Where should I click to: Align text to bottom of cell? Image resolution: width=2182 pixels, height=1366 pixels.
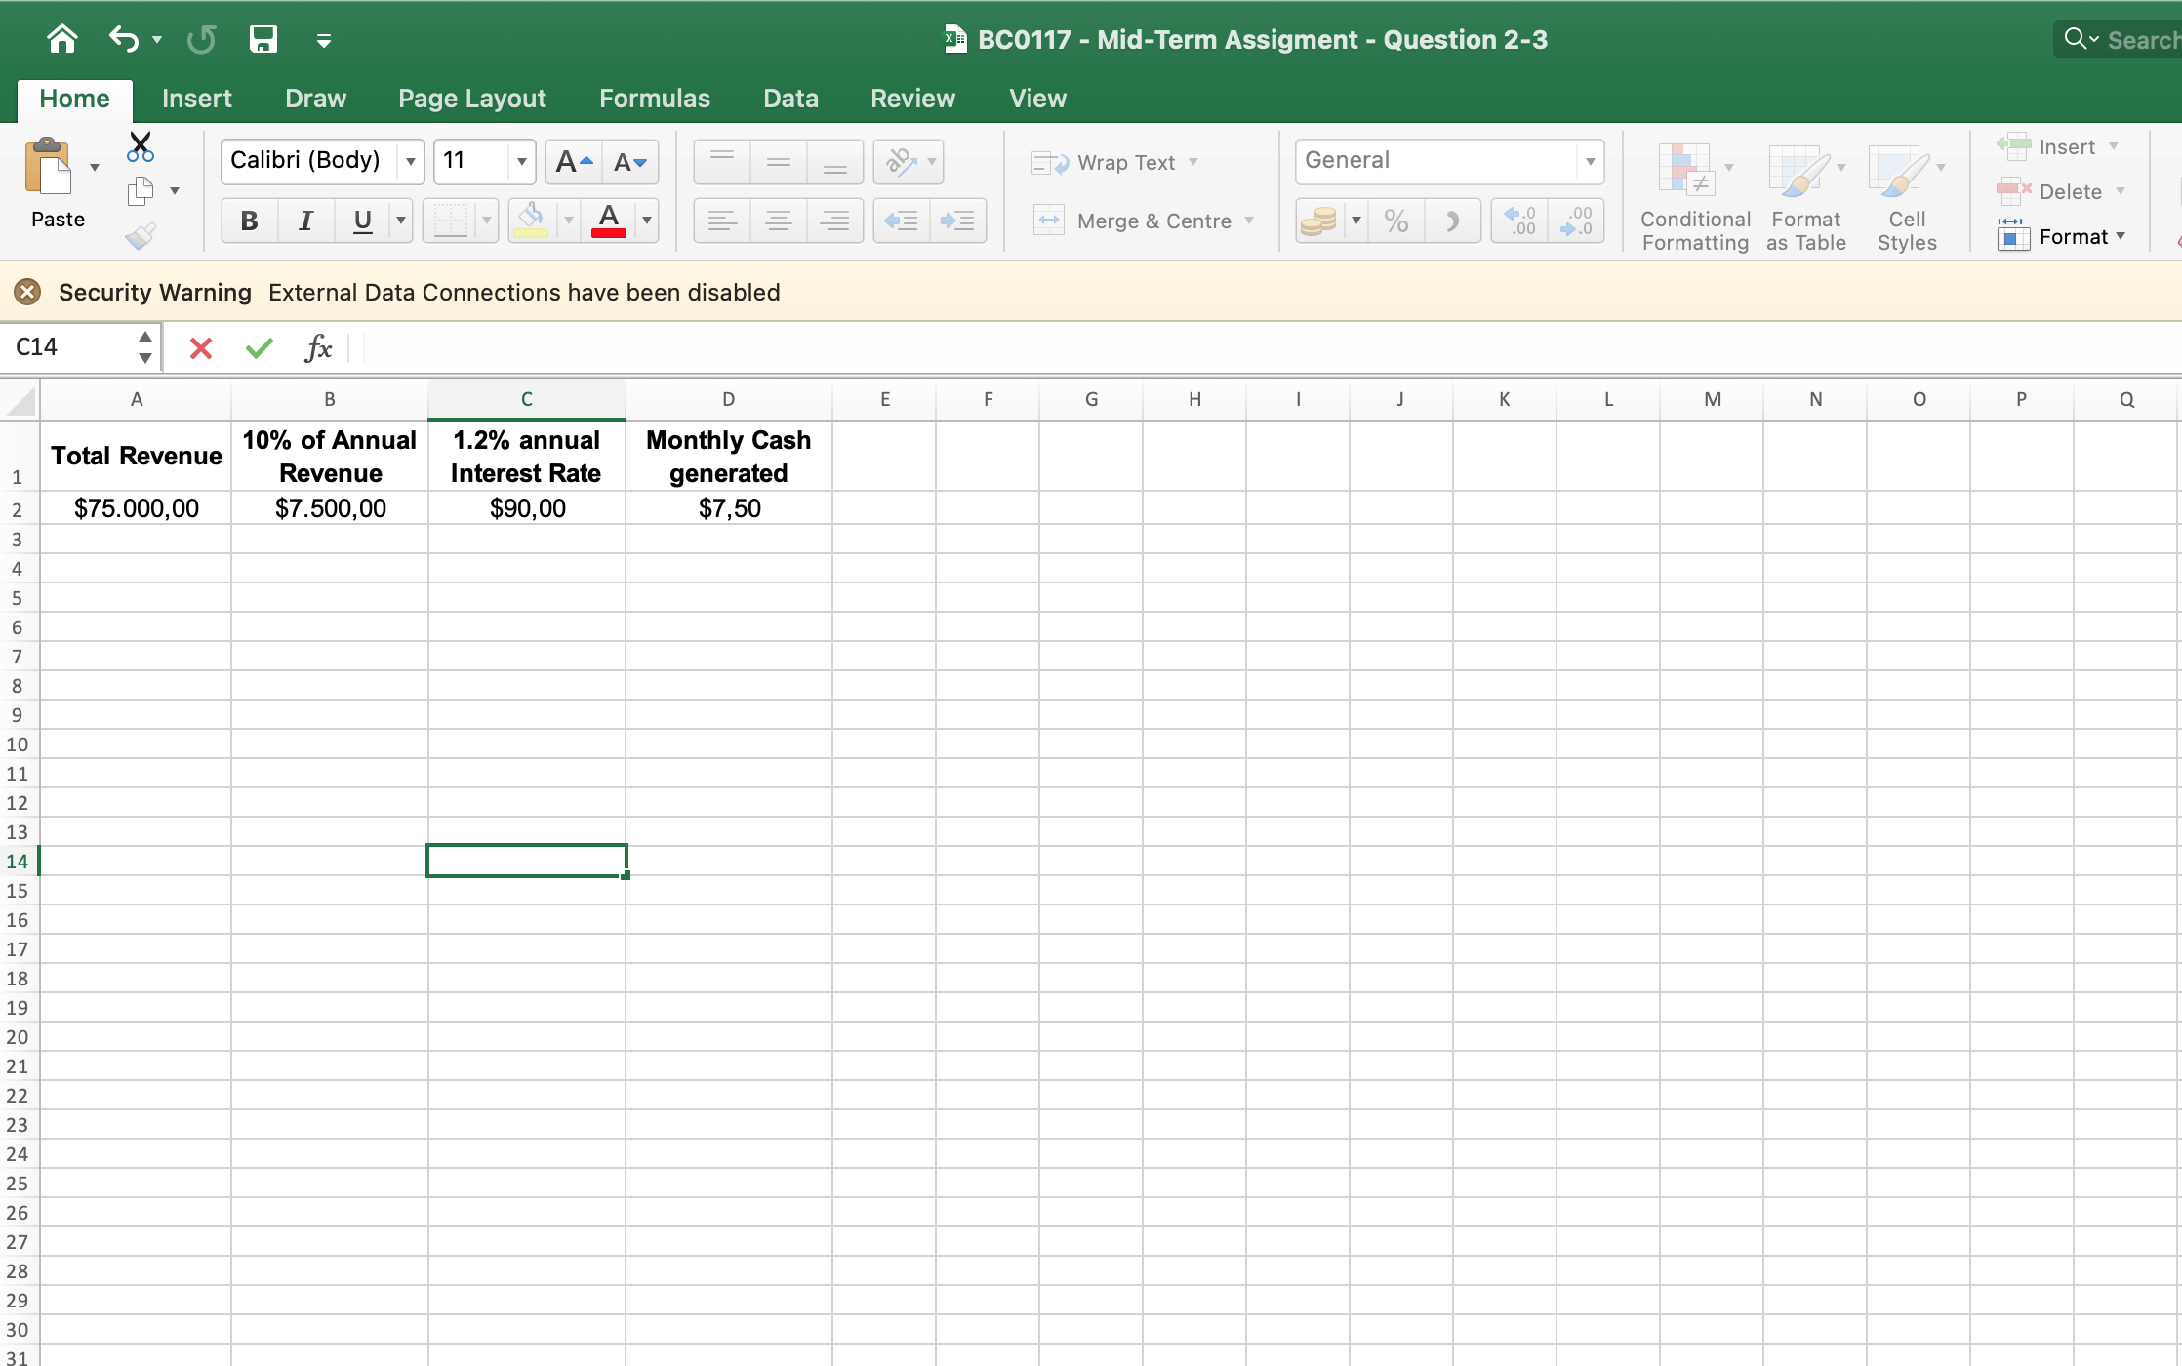(835, 161)
